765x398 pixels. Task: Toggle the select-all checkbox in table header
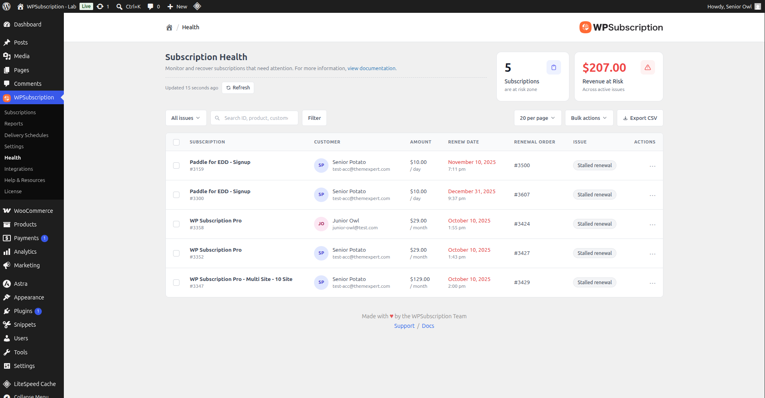click(x=176, y=142)
